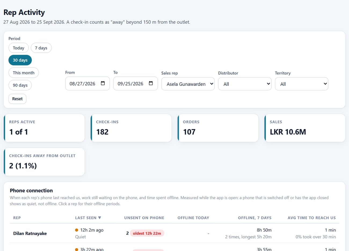
Task: Open the From date calendar picker icon
Action: click(x=103, y=83)
